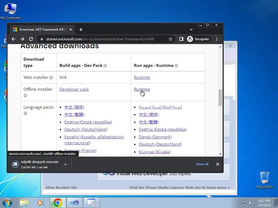Viewport: 278px width, 208px height.
Task: Open the tab search dropdown arrow
Action: pos(191,30)
